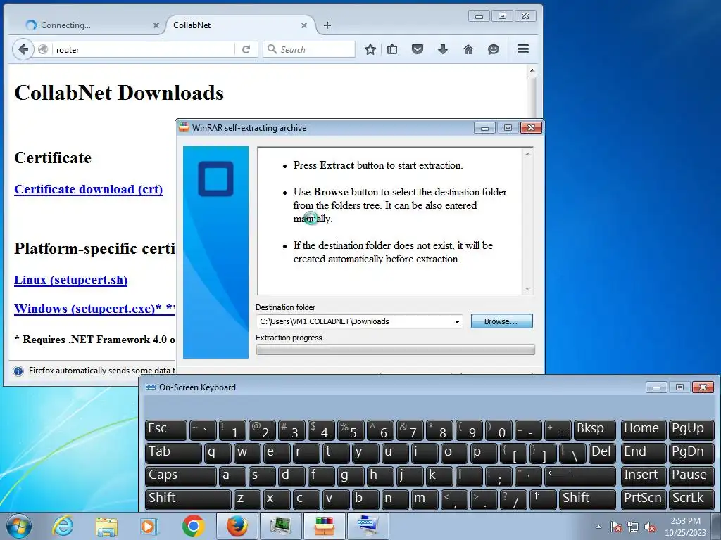
Task: Click PrtScn key on On-Screen Keyboard
Action: point(644,499)
